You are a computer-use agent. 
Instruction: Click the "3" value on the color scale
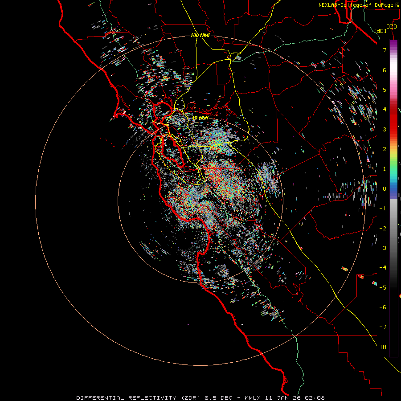(x=385, y=129)
